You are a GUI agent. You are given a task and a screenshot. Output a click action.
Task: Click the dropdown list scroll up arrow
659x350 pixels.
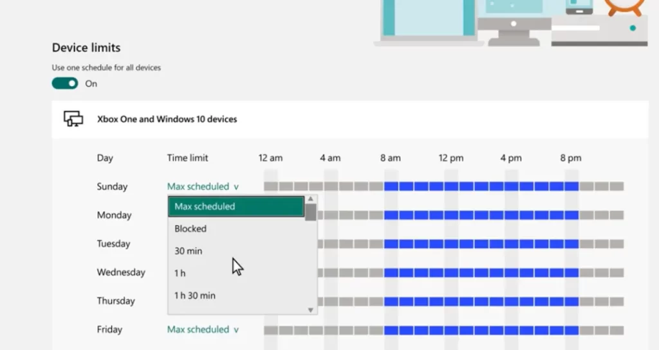pyautogui.click(x=311, y=199)
